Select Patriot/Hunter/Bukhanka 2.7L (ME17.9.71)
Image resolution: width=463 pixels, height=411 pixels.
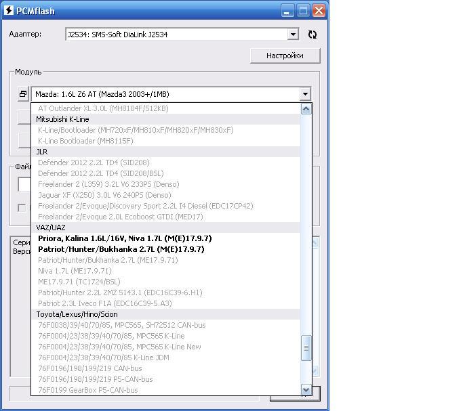coord(165,260)
